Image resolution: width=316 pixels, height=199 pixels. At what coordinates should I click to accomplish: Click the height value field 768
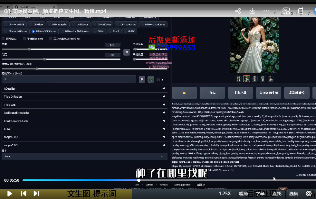pyautogui.click(x=113, y=55)
